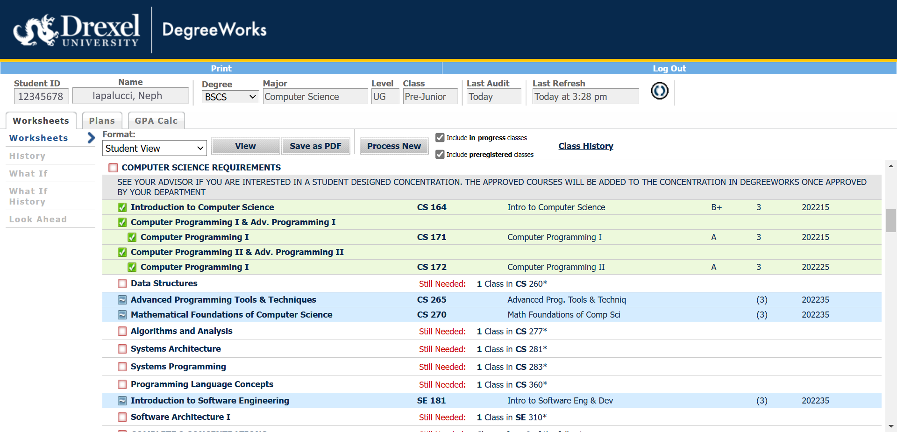897x432 pixels.
Task: Open the Class History link
Action: (x=586, y=146)
